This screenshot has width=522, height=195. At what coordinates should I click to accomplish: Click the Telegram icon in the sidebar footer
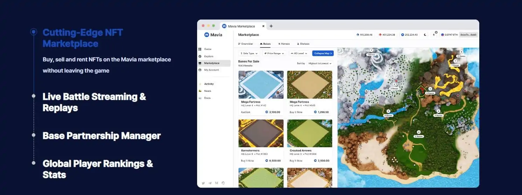(x=210, y=183)
